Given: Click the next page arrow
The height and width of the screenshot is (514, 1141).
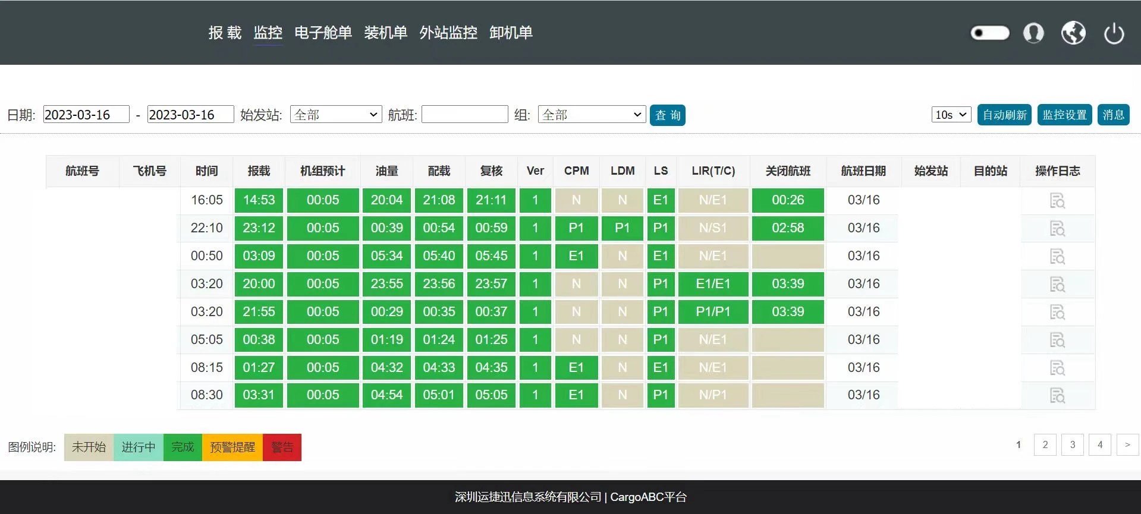Looking at the screenshot, I should (1127, 444).
